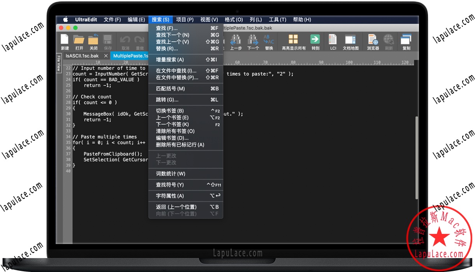Open the 视图 (V) menu in menu bar
The image size is (475, 272).
(x=209, y=20)
